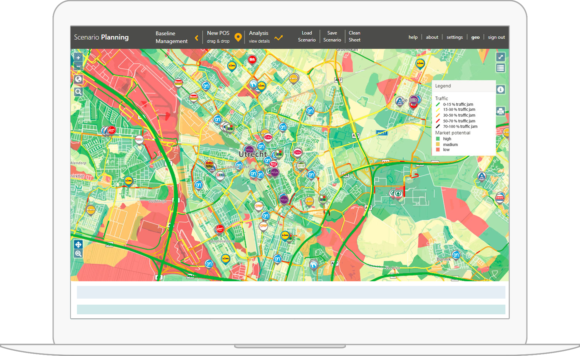Zoom in with the map plus button
The width and height of the screenshot is (580, 356).
78,57
